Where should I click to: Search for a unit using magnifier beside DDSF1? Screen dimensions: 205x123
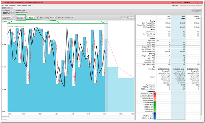(x=13, y=13)
